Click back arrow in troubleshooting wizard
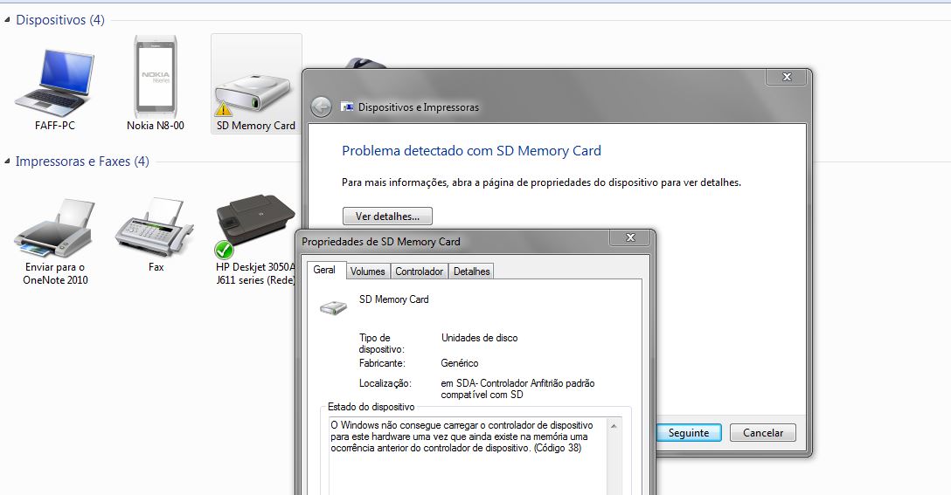The width and height of the screenshot is (951, 495). [321, 107]
